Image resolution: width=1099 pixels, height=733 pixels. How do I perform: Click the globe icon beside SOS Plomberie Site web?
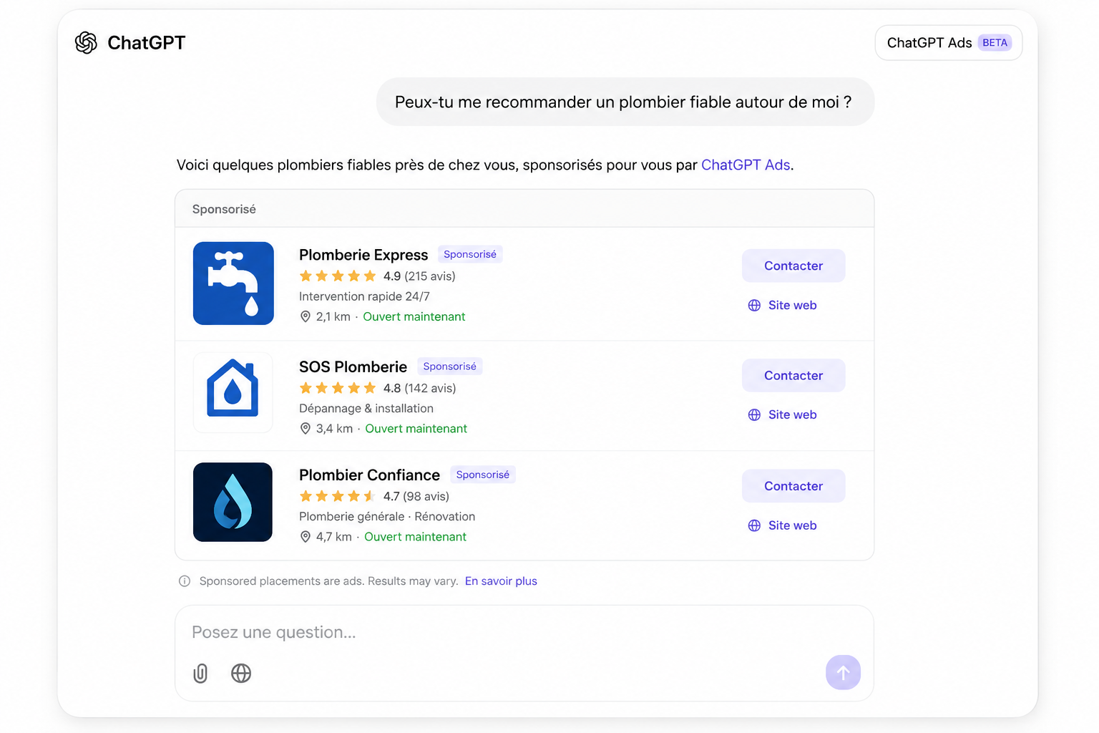(754, 415)
